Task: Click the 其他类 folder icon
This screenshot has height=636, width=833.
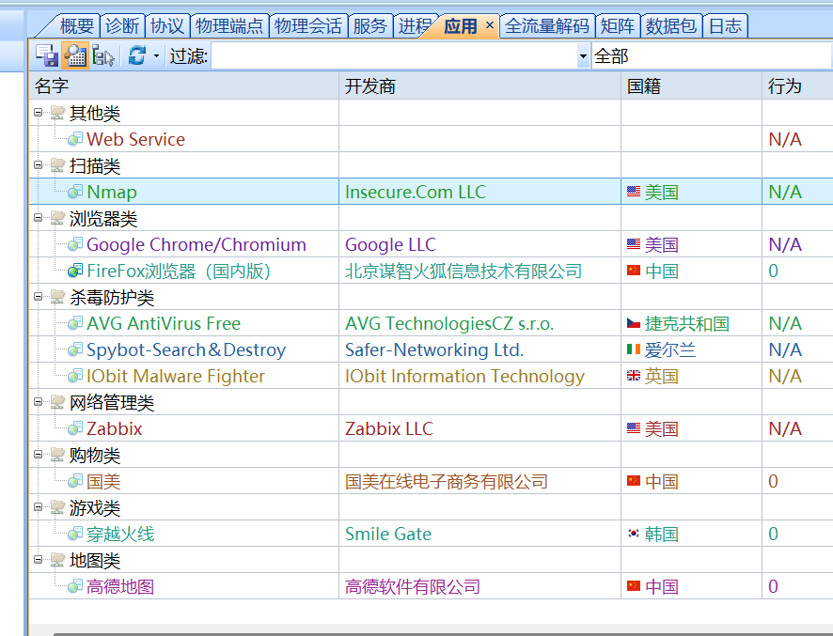Action: pos(57,113)
